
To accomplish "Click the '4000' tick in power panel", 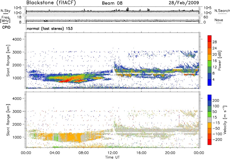I will point(17,39).
